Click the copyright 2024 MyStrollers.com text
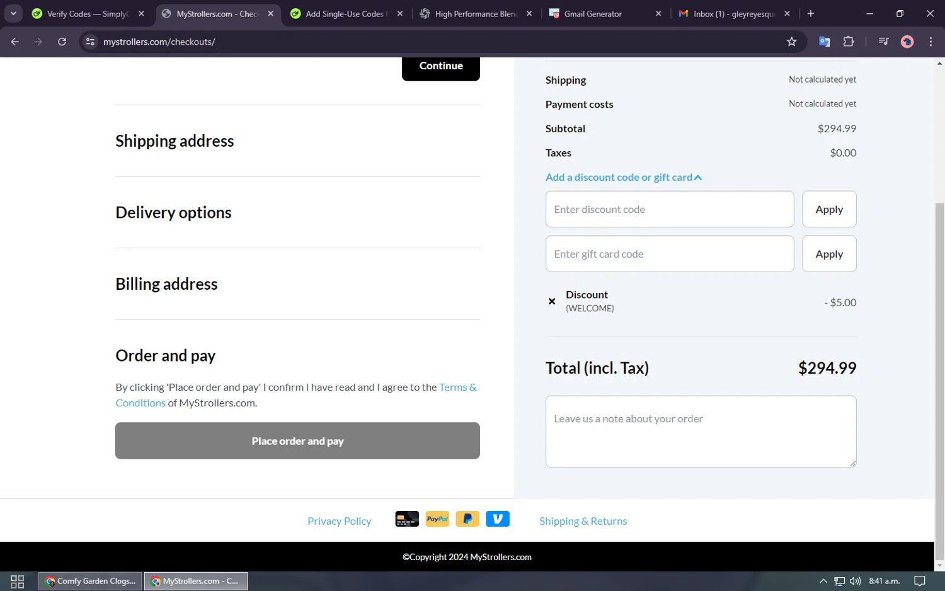Viewport: 945px width, 591px height. [x=467, y=557]
